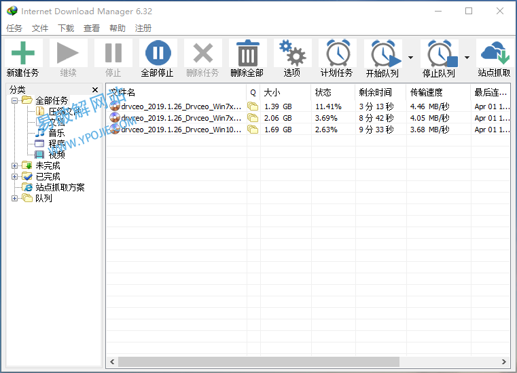Expand the 队列 tree node
Screen dimensions: 517x373
tap(14, 198)
